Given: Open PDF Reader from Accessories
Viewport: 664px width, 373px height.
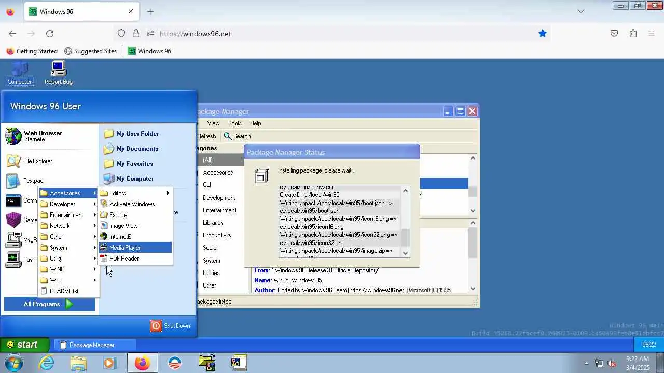Looking at the screenshot, I should [x=135, y=259].
